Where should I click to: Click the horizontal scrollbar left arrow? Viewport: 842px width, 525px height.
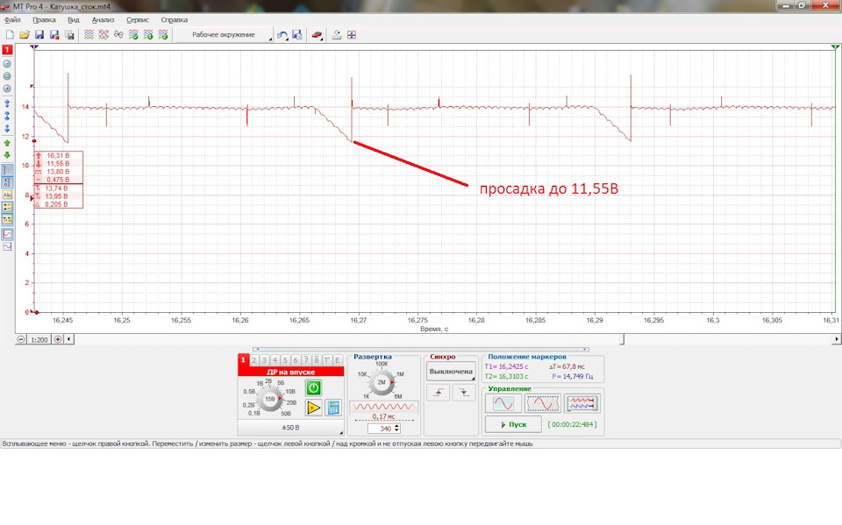tap(68, 339)
